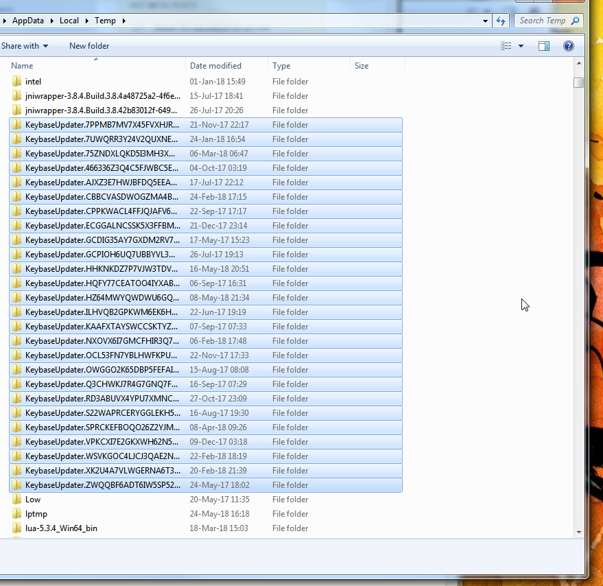Click date 18-Mar-18 15:03 of lua folder
This screenshot has height=586, width=603.
click(x=218, y=528)
